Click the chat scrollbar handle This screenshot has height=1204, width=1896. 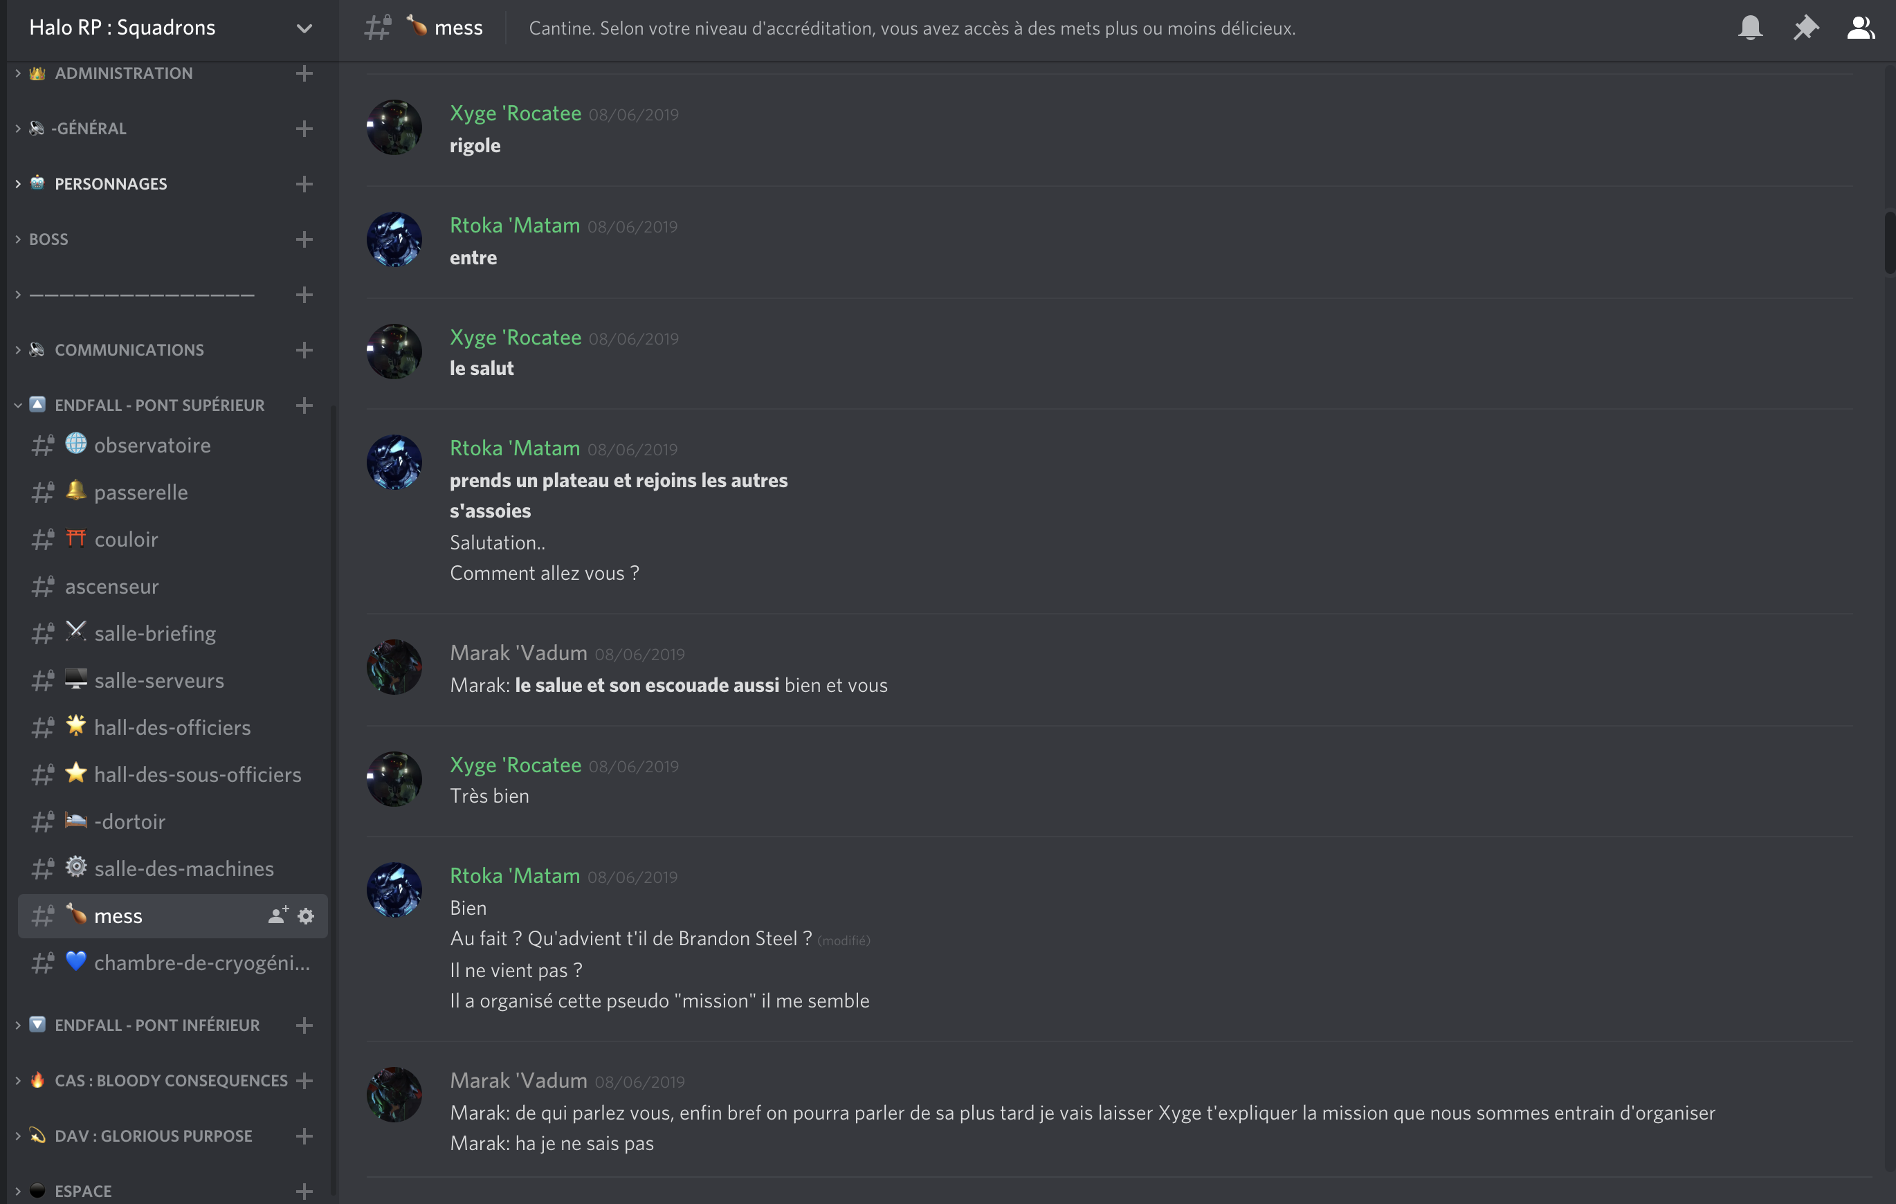tap(1889, 243)
